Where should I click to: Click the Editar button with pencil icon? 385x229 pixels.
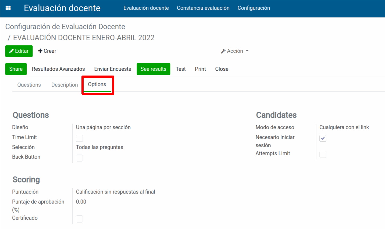19,51
